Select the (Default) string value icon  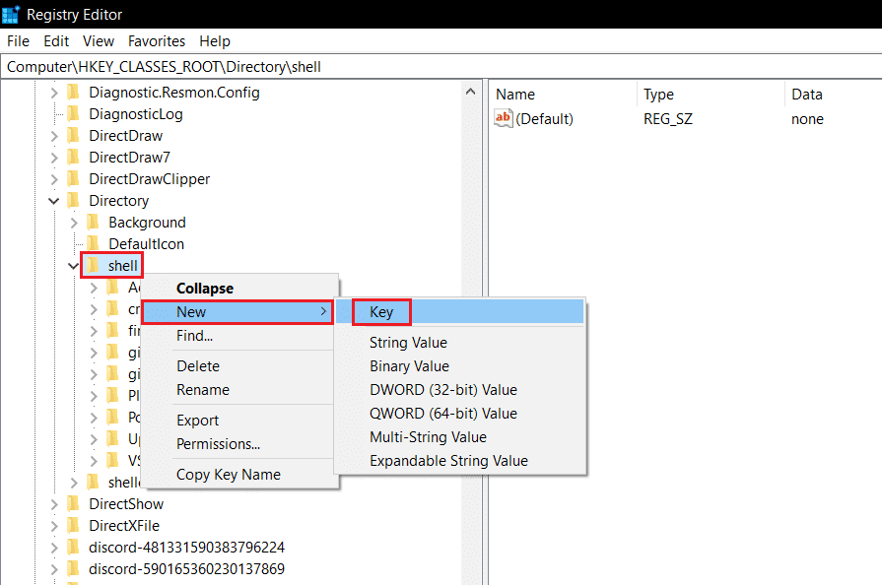pos(501,118)
